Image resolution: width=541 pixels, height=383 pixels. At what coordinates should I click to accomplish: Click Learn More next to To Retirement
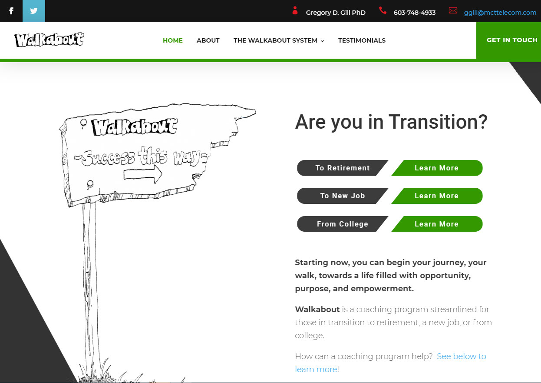pos(436,168)
